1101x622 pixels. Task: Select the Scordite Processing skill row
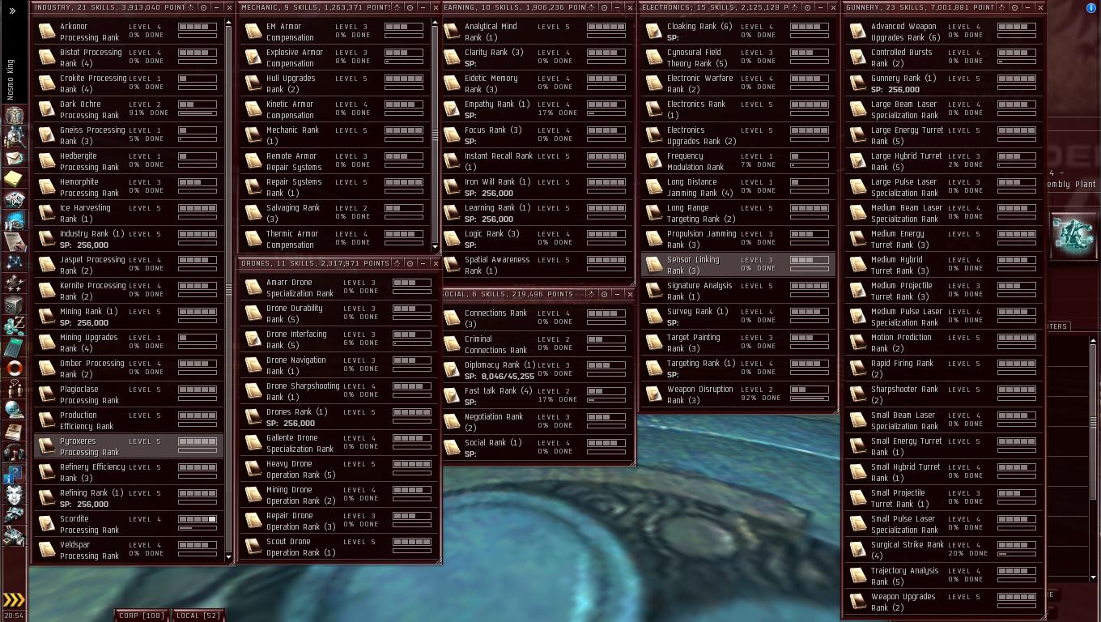coord(128,524)
